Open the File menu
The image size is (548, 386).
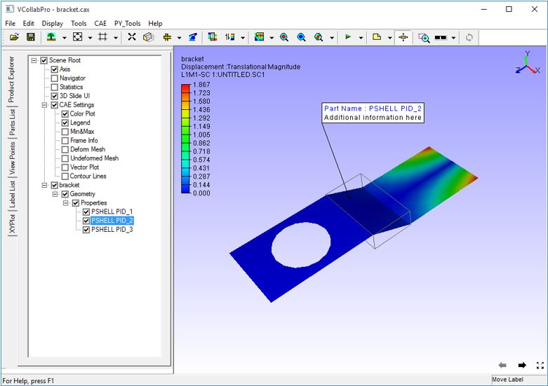pyautogui.click(x=10, y=23)
